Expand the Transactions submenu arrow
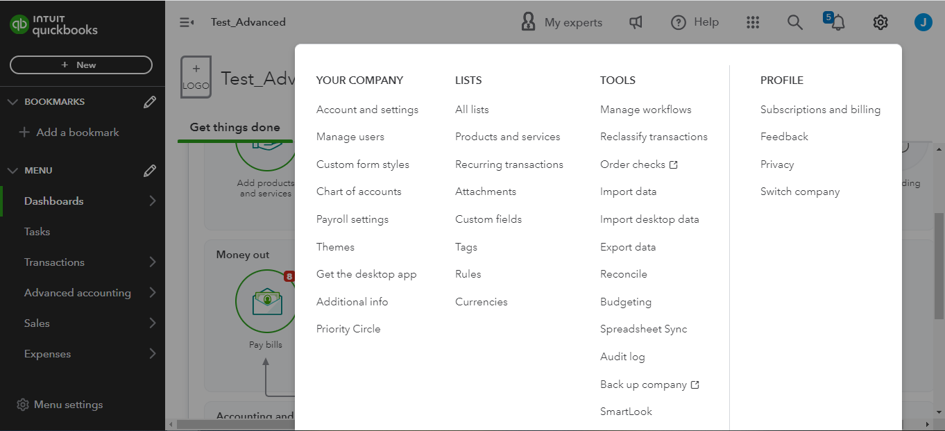This screenshot has height=431, width=945. [152, 262]
